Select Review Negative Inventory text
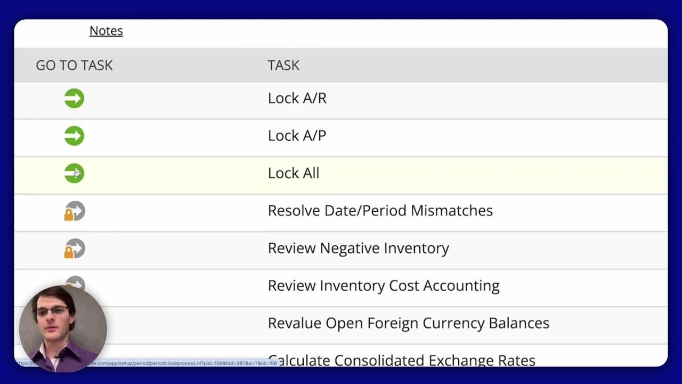This screenshot has height=384, width=682. click(358, 248)
